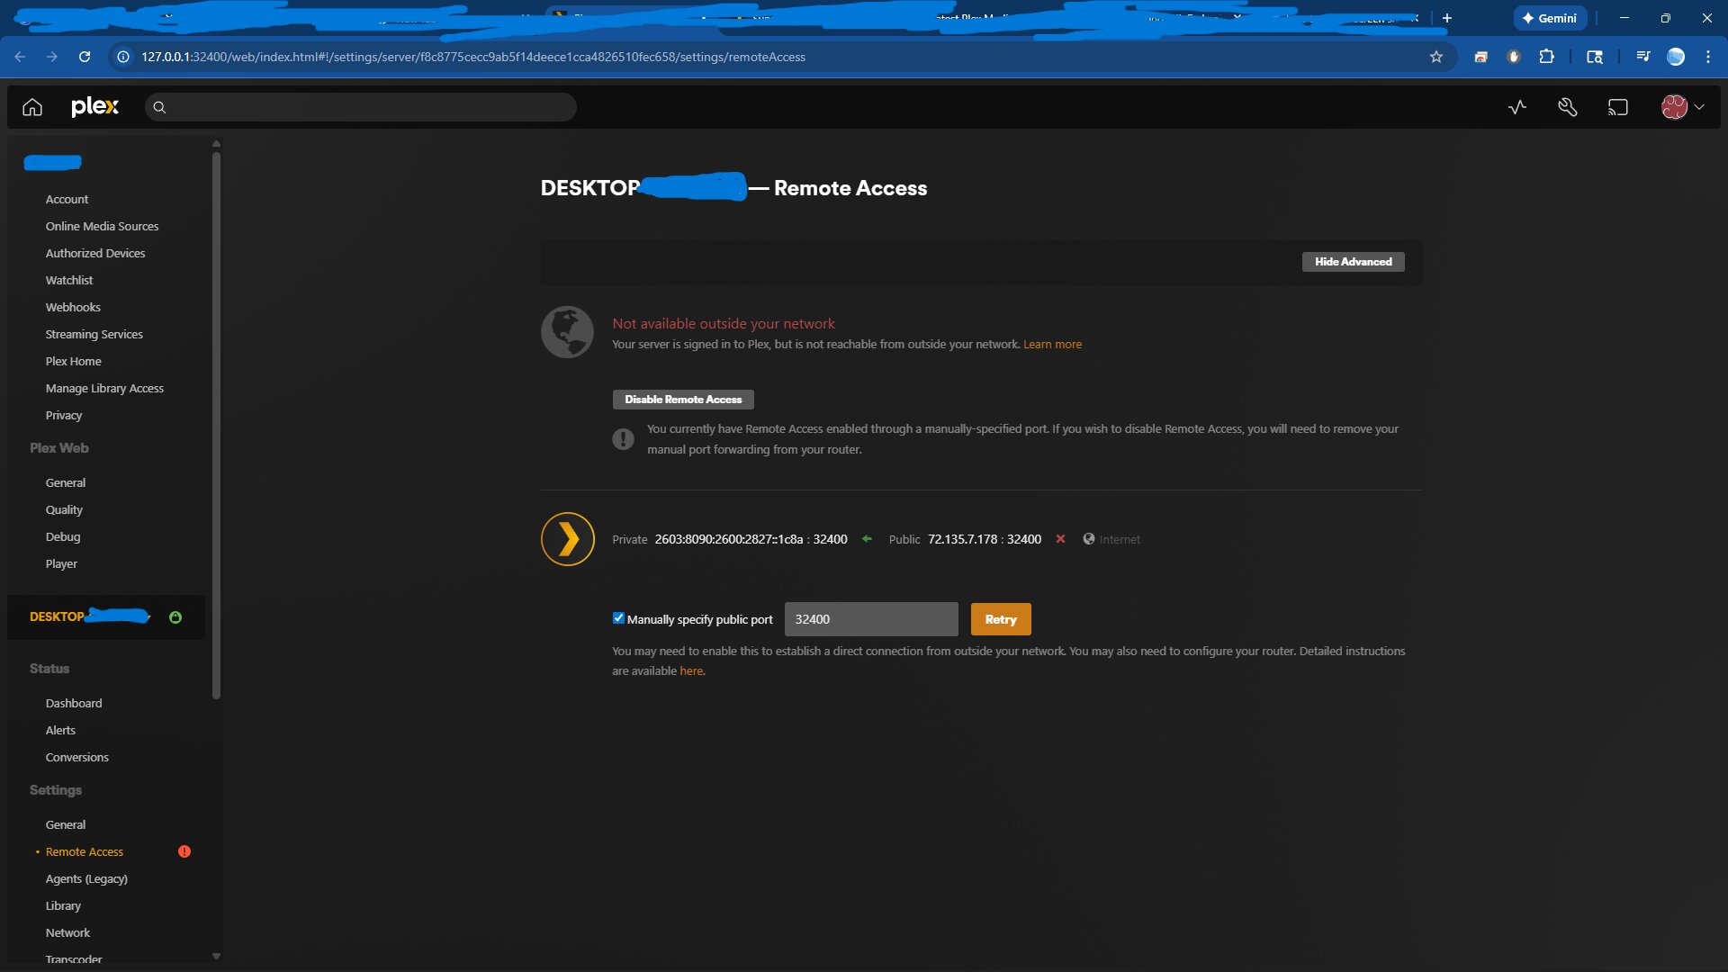Open the browser extensions puzzle icon
The width and height of the screenshot is (1728, 972).
[1546, 57]
